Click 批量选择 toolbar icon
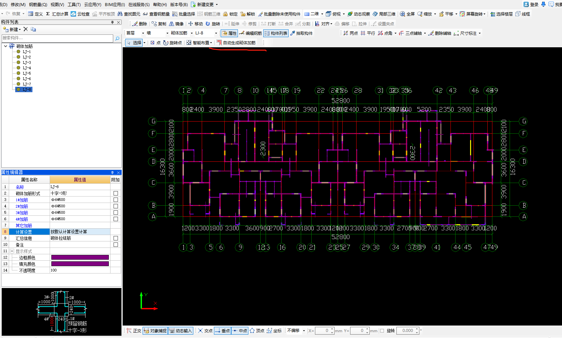The height and width of the screenshot is (338, 562). (175, 14)
